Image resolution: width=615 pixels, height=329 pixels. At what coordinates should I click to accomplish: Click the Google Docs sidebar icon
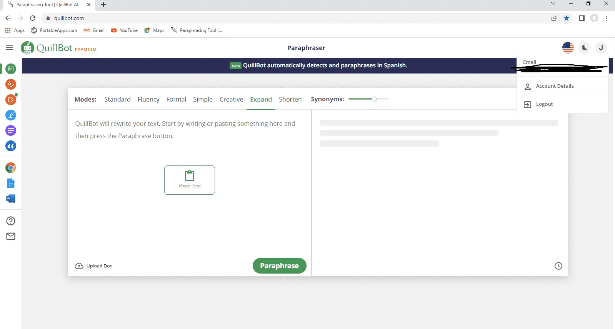point(11,183)
